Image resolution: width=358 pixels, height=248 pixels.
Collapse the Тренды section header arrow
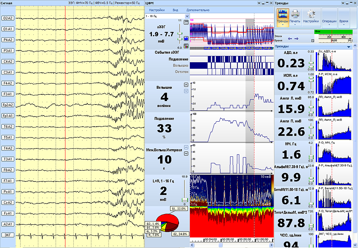click(348, 47)
